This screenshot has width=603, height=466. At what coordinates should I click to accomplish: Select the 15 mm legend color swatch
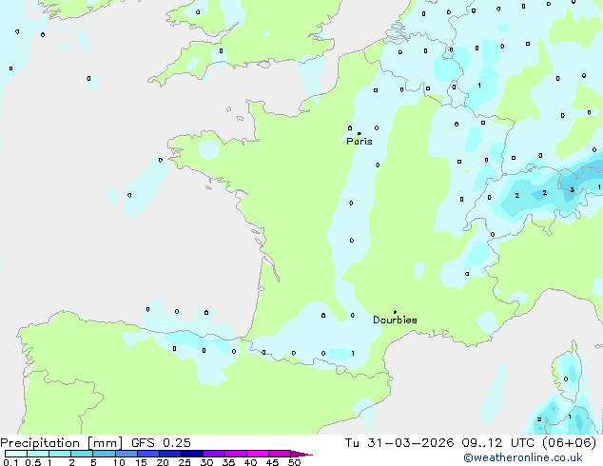click(x=148, y=454)
